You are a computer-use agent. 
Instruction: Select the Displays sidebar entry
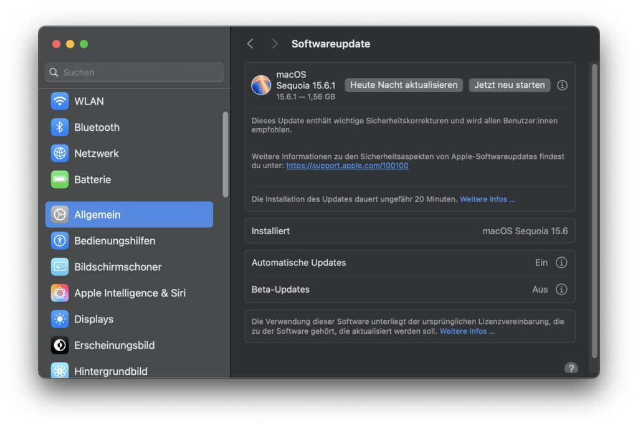(x=93, y=319)
